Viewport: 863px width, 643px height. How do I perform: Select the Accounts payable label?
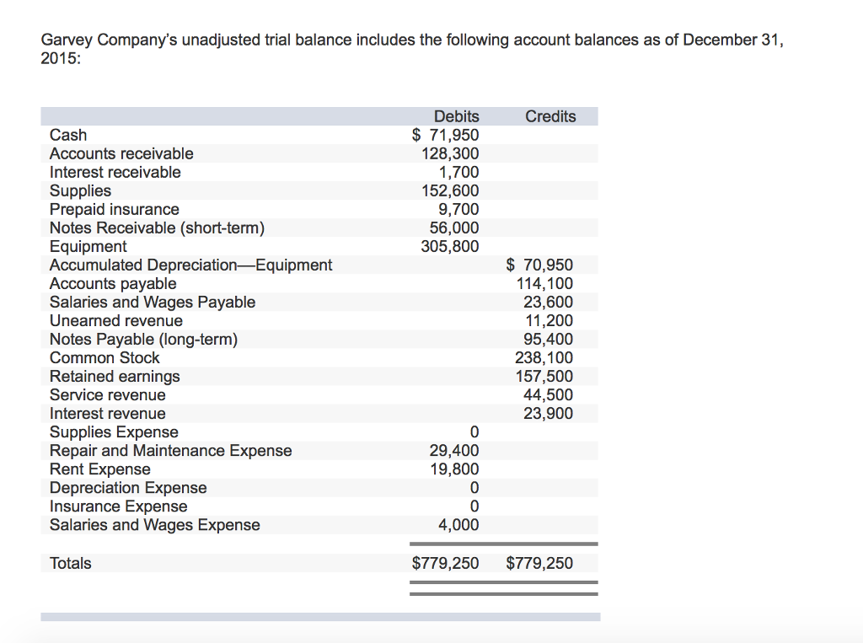pyautogui.click(x=113, y=284)
